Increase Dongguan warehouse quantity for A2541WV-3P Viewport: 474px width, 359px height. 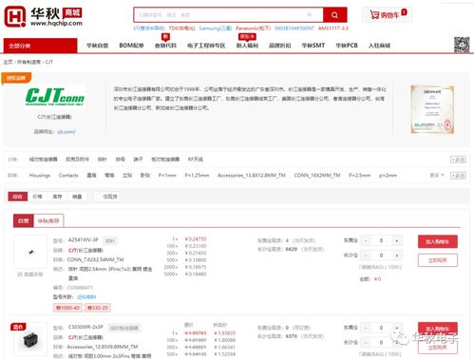[397, 240]
